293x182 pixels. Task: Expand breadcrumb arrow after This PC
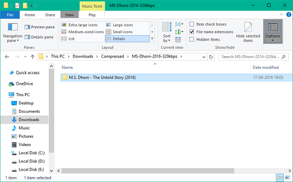pos(68,57)
